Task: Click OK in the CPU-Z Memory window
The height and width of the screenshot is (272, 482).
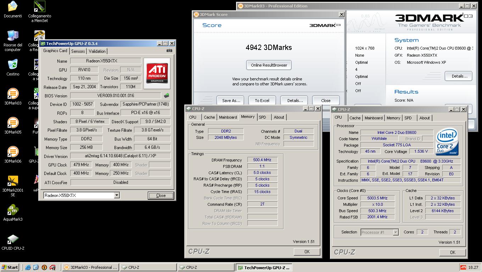Action: tap(307, 251)
